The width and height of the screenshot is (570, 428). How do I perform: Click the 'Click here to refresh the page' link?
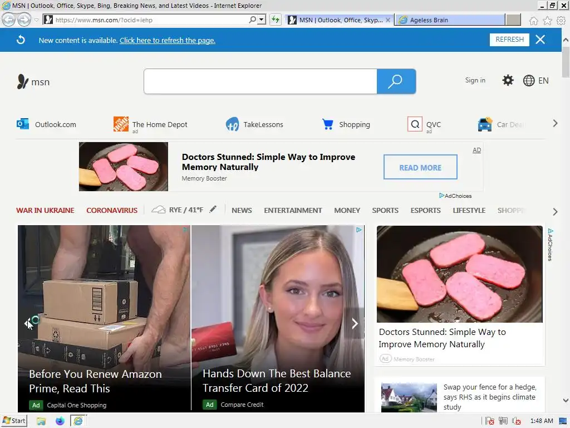point(167,40)
